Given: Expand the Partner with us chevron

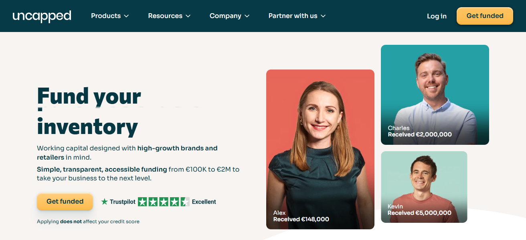Looking at the screenshot, I should pyautogui.click(x=323, y=16).
